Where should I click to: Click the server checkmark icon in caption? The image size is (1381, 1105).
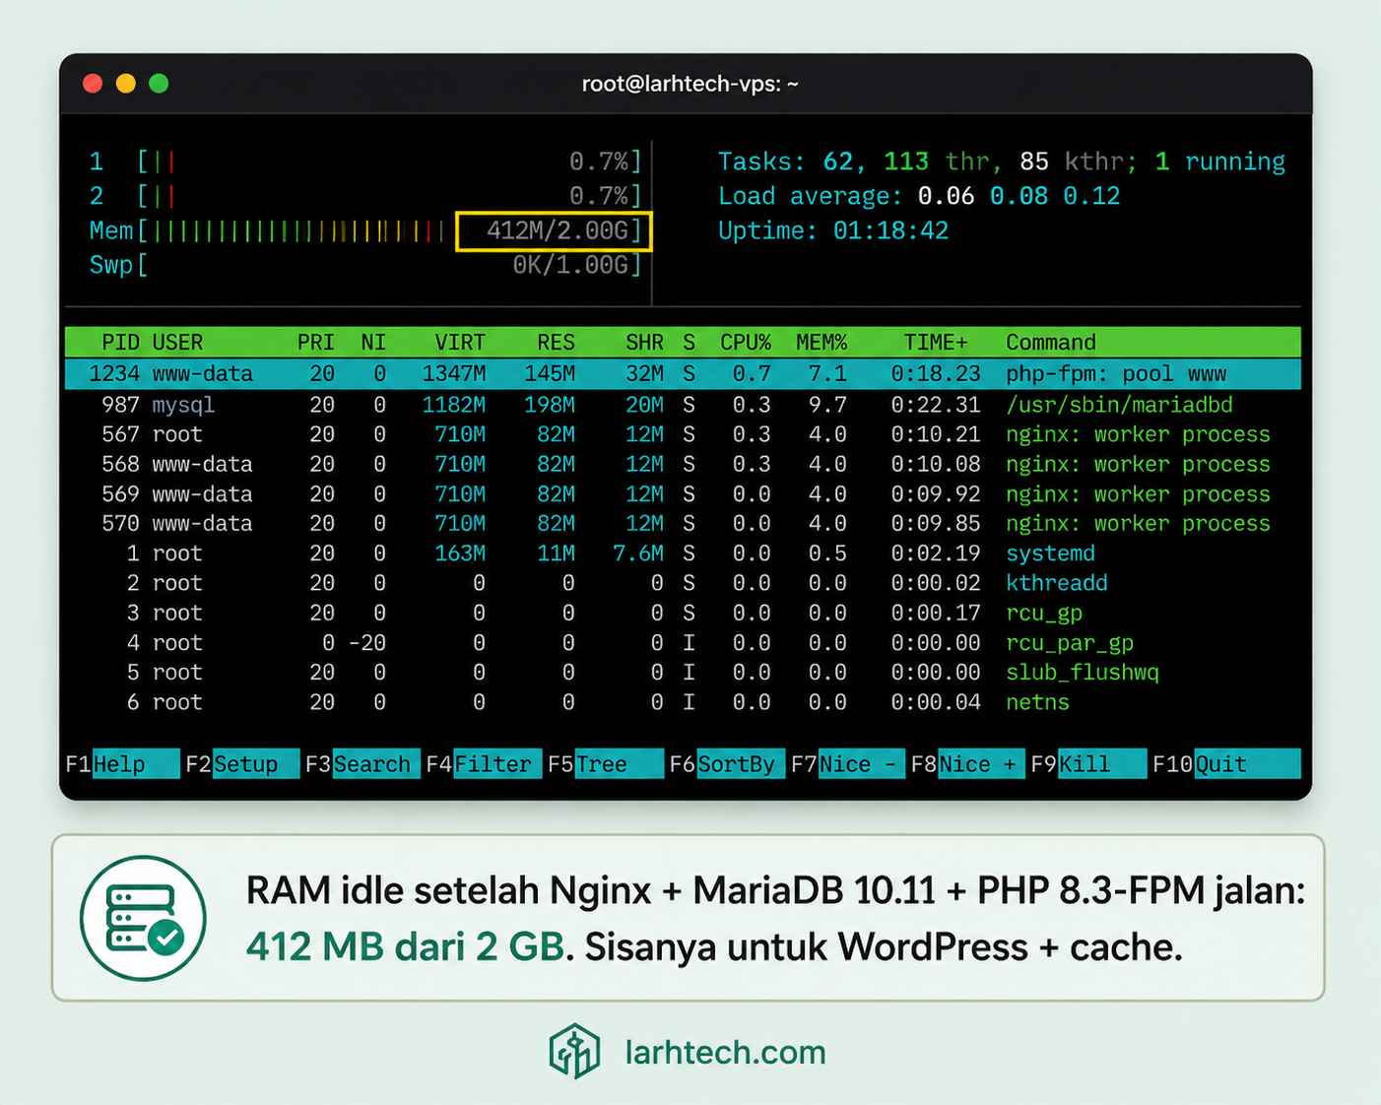tap(143, 918)
